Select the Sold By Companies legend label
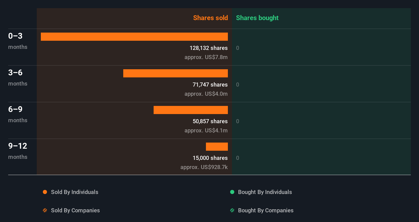This screenshot has width=419, height=222. pyautogui.click(x=75, y=210)
